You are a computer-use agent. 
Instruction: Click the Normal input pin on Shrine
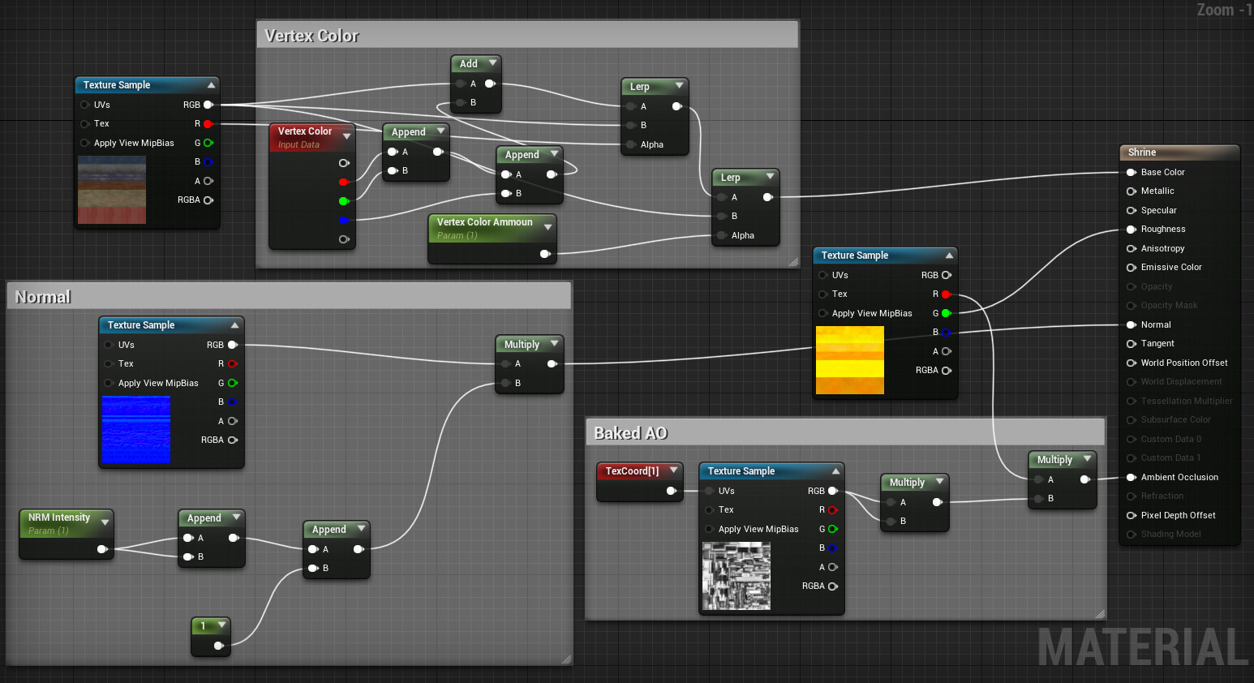coord(1131,324)
